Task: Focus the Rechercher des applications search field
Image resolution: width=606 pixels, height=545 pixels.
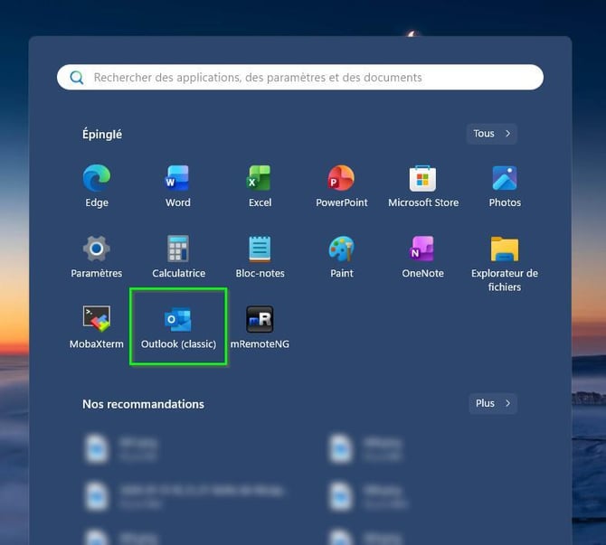Action: point(300,77)
